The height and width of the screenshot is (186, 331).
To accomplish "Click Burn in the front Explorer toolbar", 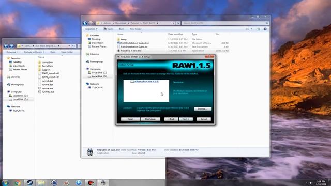I will click(x=122, y=29).
